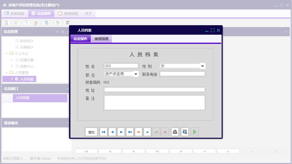The height and width of the screenshot is (164, 292).
Task: Click the green run arrow icon
Action: [x=194, y=132]
